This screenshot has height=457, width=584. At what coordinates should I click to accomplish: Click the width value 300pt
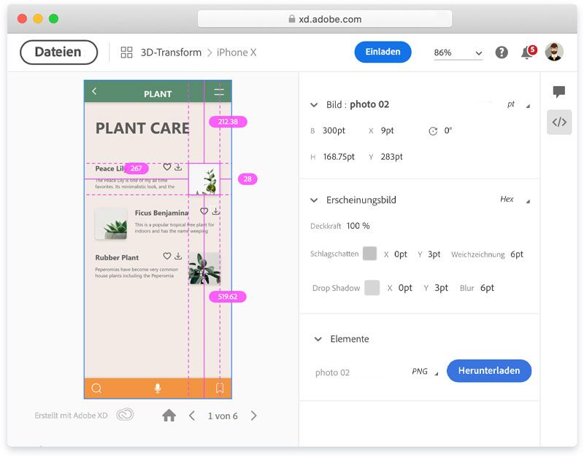pos(334,130)
